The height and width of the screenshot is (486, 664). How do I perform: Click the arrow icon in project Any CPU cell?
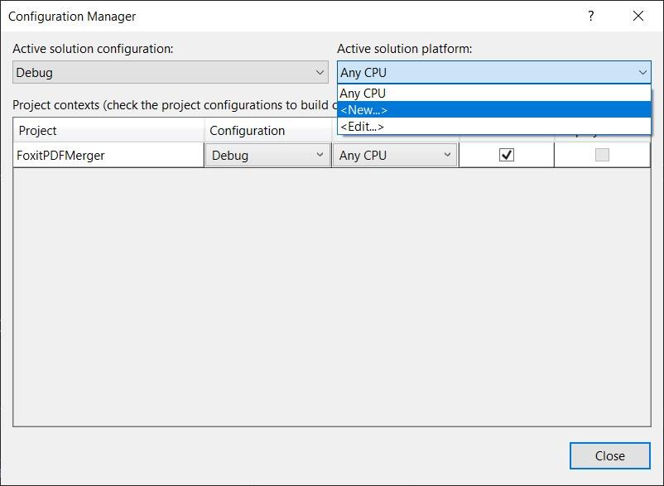(447, 155)
